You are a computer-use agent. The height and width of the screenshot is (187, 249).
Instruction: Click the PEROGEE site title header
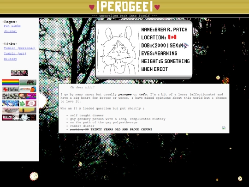125,6
